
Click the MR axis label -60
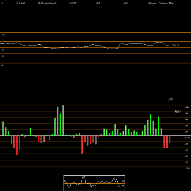pyautogui.click(x=186, y=156)
